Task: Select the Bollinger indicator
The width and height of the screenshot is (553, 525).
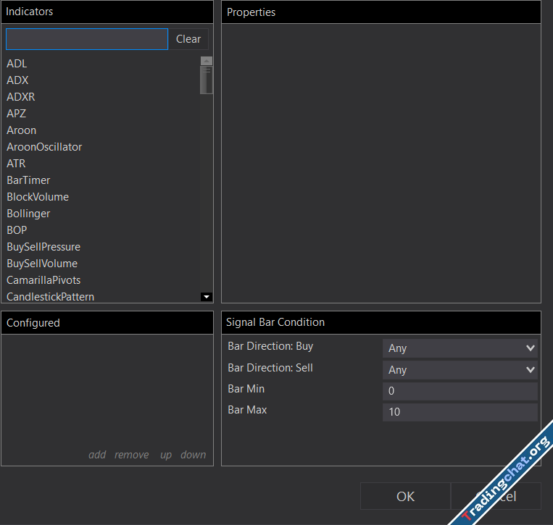Action: click(x=28, y=214)
